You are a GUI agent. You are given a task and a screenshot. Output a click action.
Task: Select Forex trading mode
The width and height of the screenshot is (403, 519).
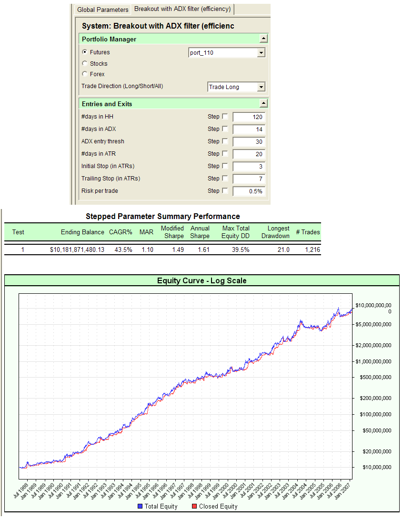84,74
